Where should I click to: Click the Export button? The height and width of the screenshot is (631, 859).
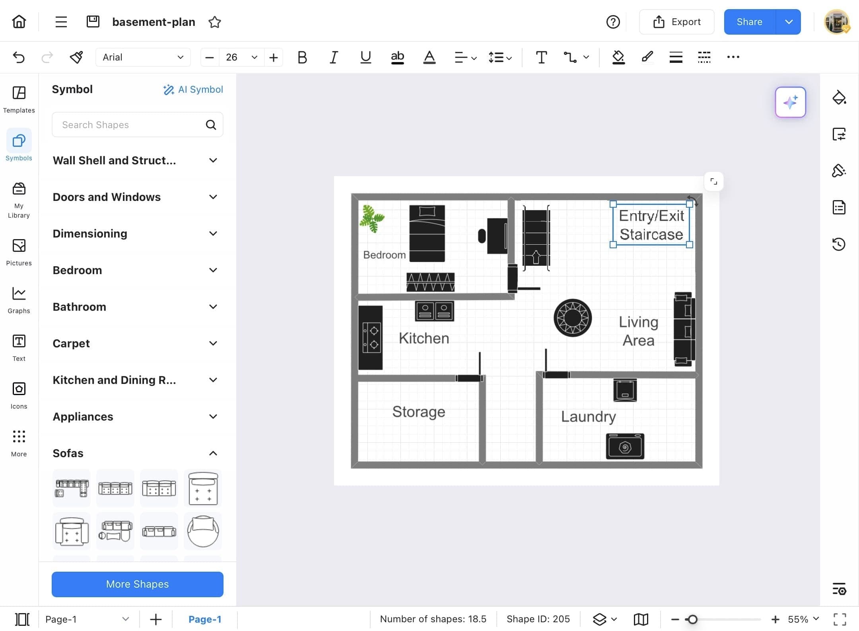676,22
